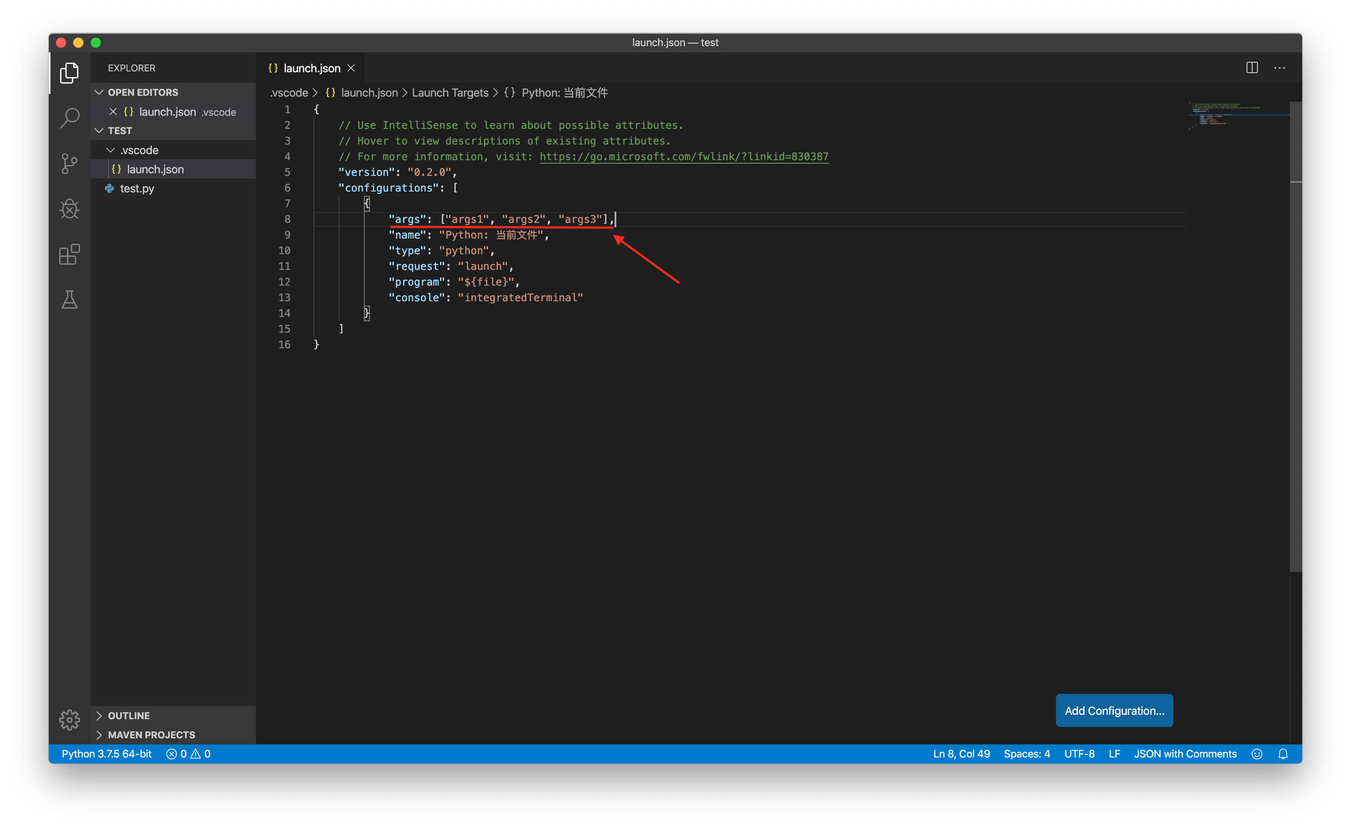Click "version" key on line 5
1351x828 pixels.
tap(366, 172)
